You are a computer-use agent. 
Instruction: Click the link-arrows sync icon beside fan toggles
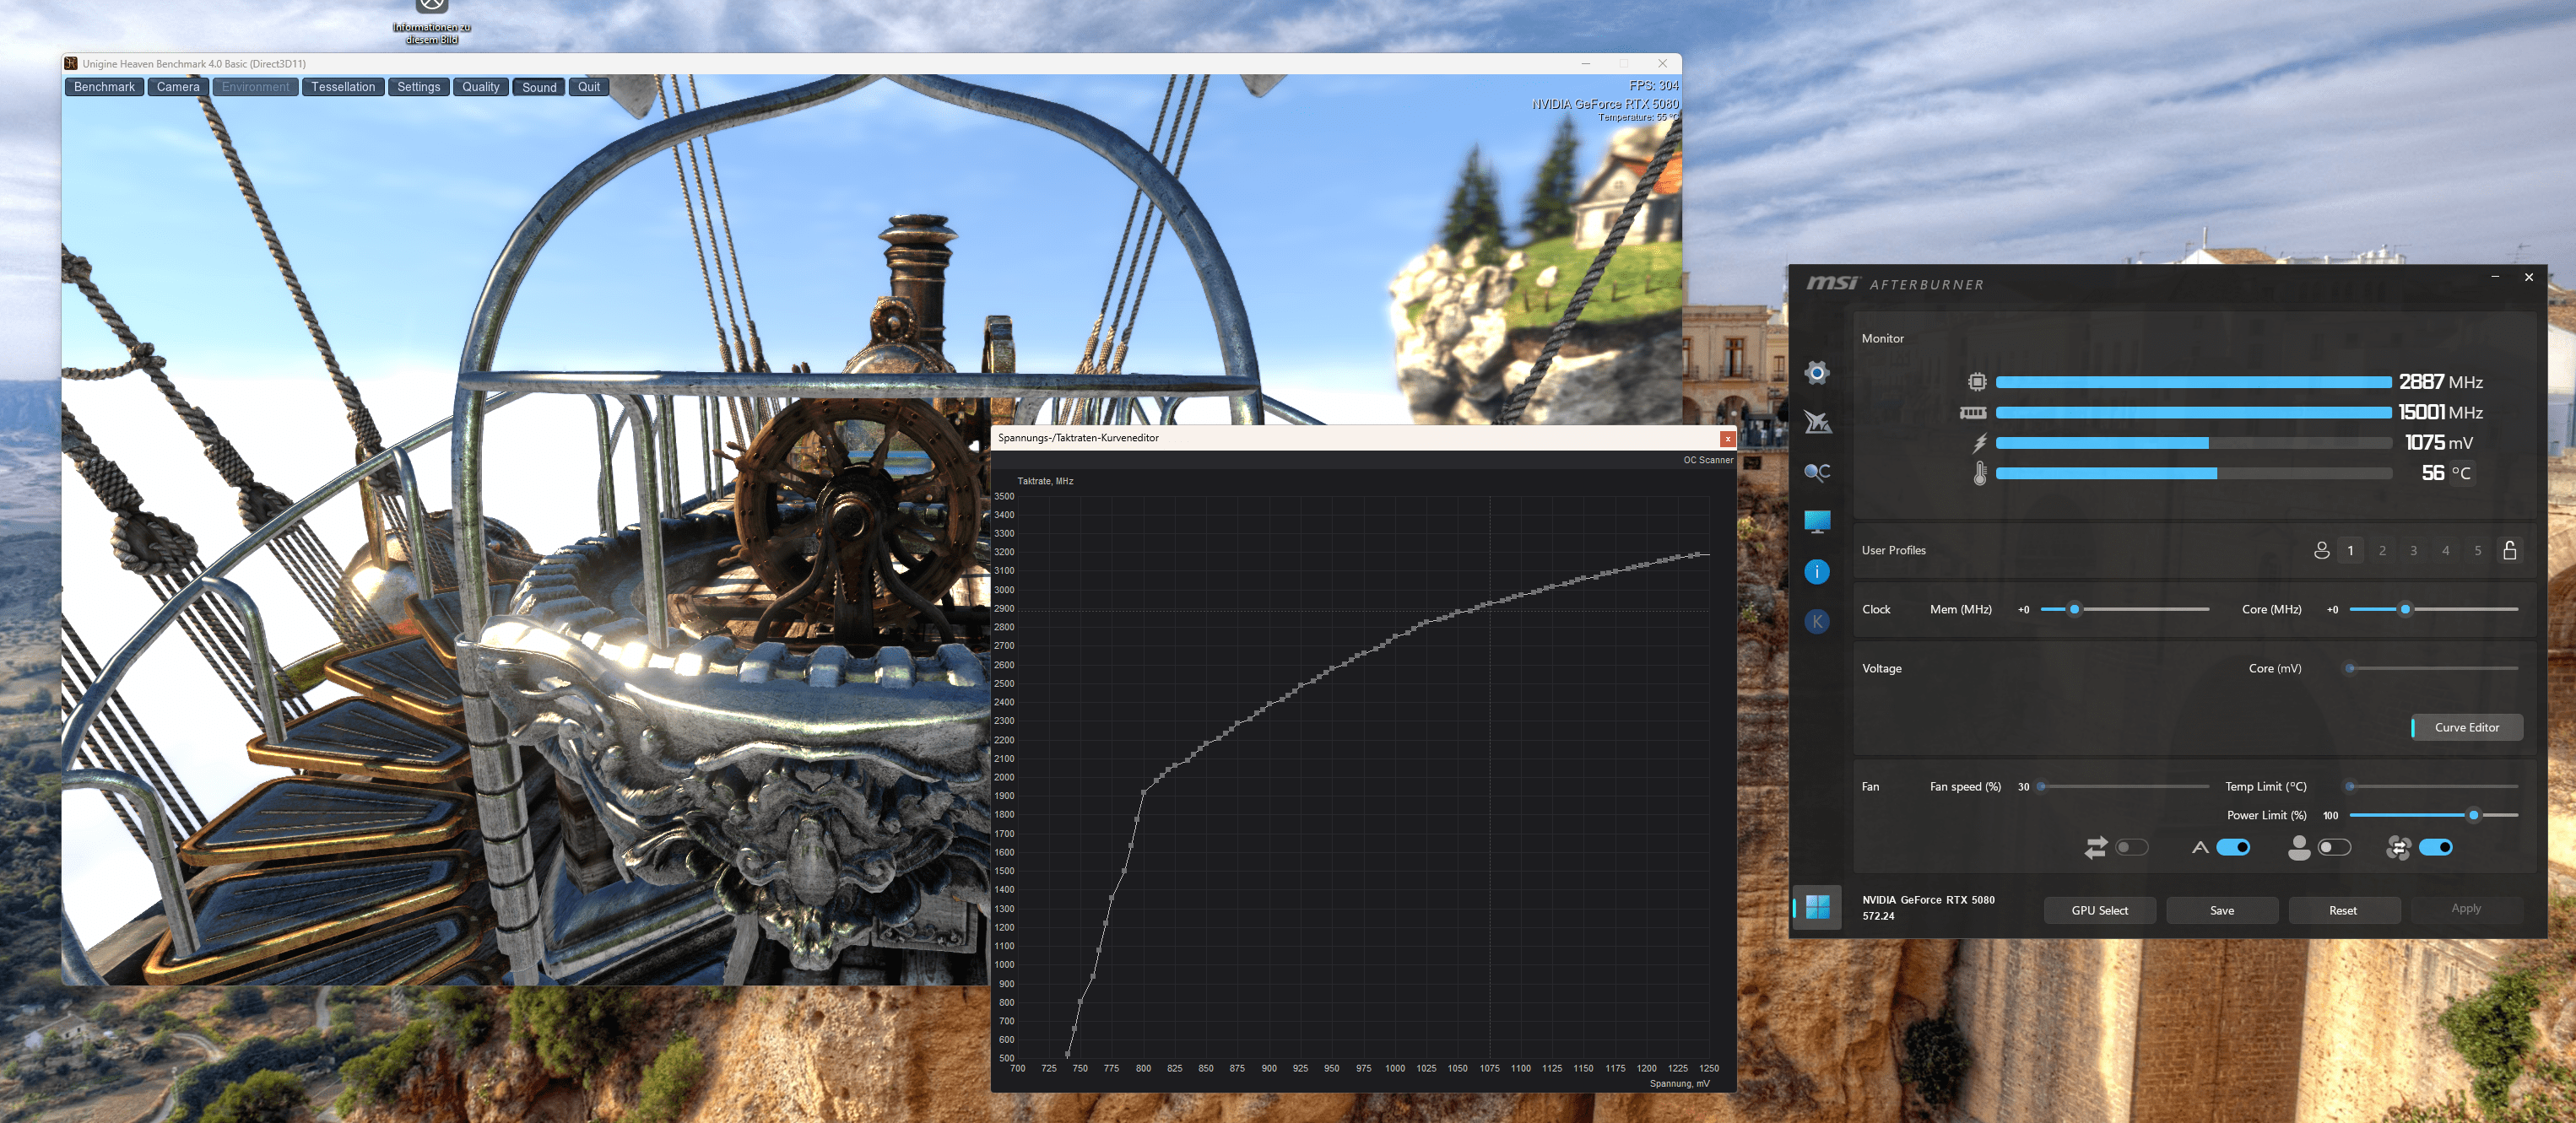click(x=2095, y=848)
